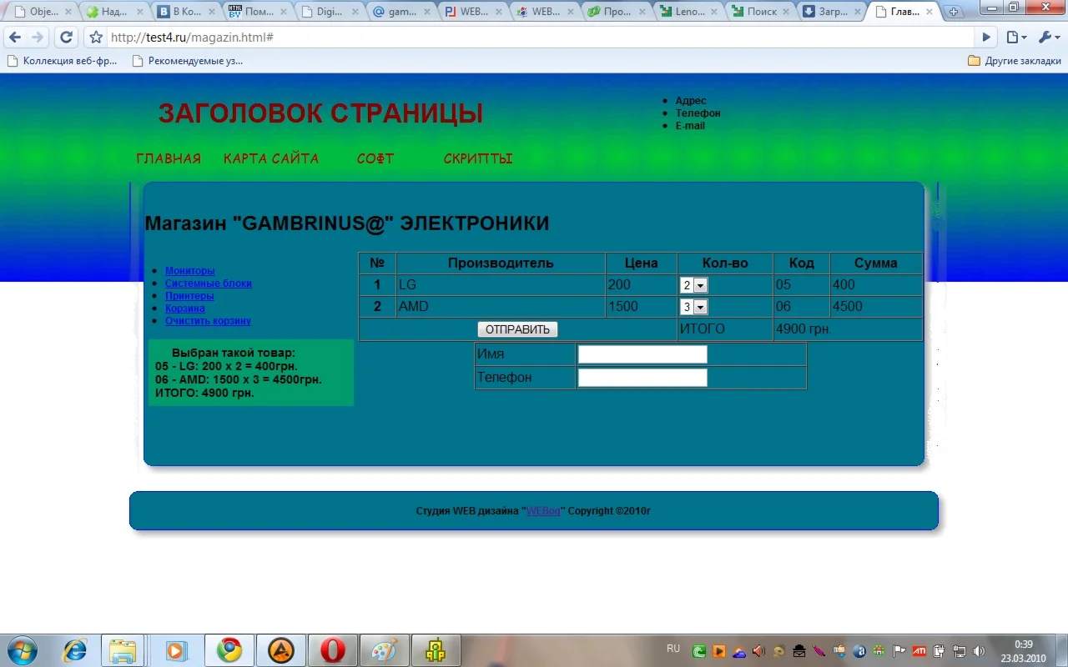This screenshot has height=667, width=1068.
Task: Open a new browser tab
Action: [955, 12]
